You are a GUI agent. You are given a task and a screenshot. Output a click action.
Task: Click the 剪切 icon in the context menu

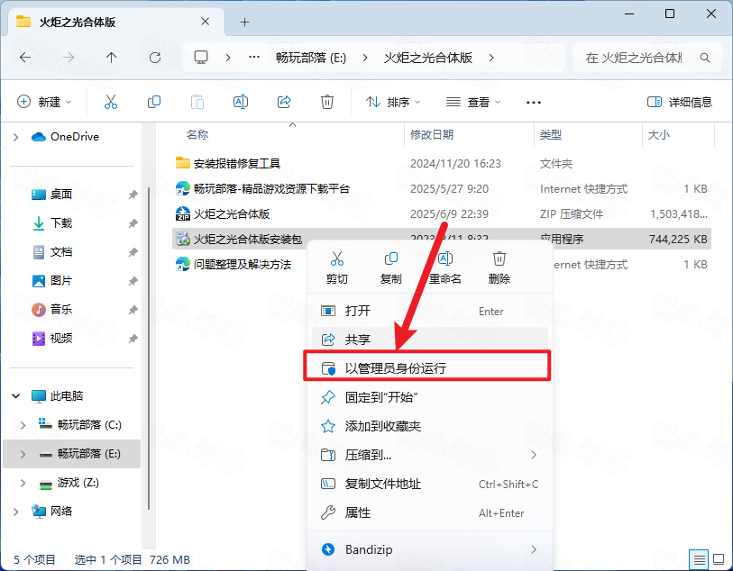(336, 258)
